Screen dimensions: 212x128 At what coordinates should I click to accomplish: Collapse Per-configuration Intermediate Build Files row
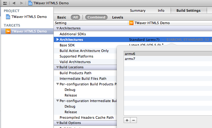coord(57,101)
